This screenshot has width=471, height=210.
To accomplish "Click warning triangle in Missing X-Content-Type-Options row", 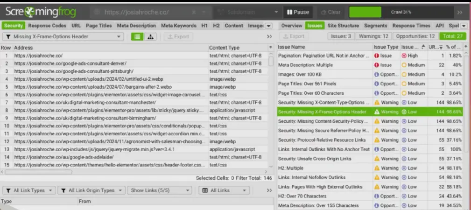I will click(x=377, y=103).
